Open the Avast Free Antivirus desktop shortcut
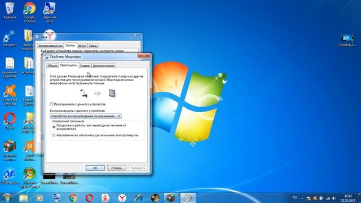Screen dimensions: 361x203 10,95
